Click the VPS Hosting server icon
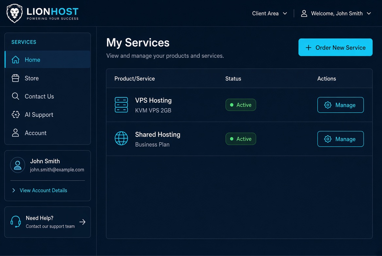 [121, 105]
